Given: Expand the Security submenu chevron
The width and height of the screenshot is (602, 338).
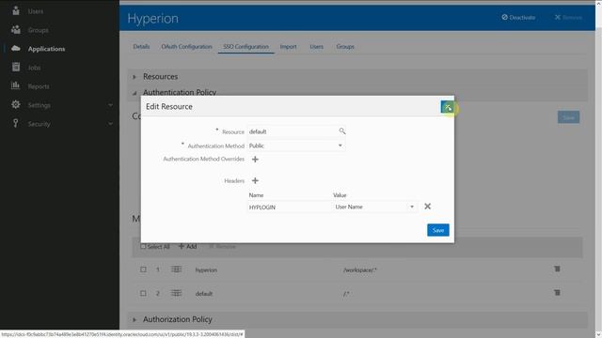Looking at the screenshot, I should point(111,124).
